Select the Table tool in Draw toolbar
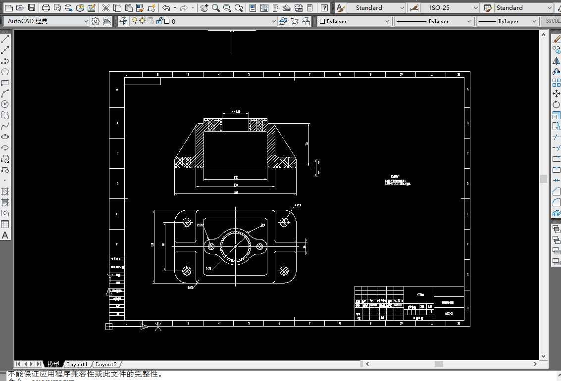 tap(5, 224)
